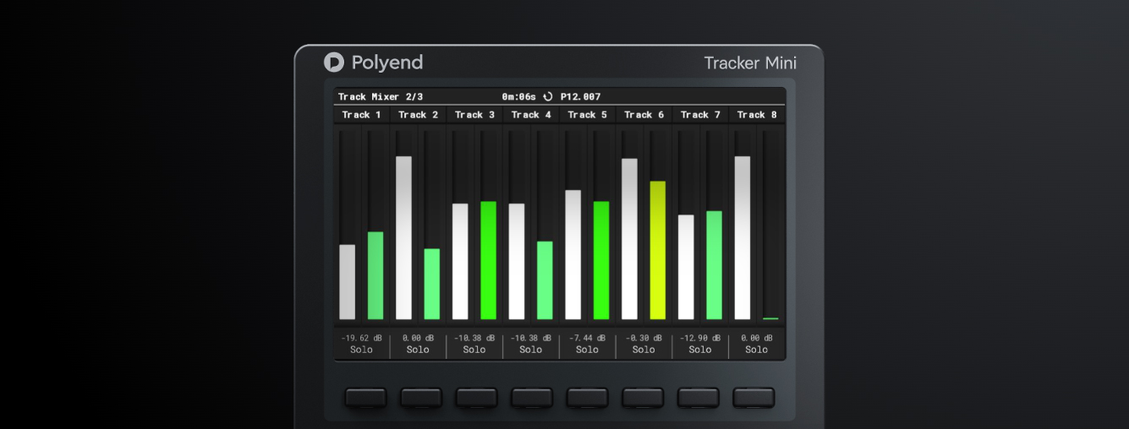Screen dimensions: 1129x429
Task: Click the Track 5 -7.44 dB readout
Action: [587, 338]
